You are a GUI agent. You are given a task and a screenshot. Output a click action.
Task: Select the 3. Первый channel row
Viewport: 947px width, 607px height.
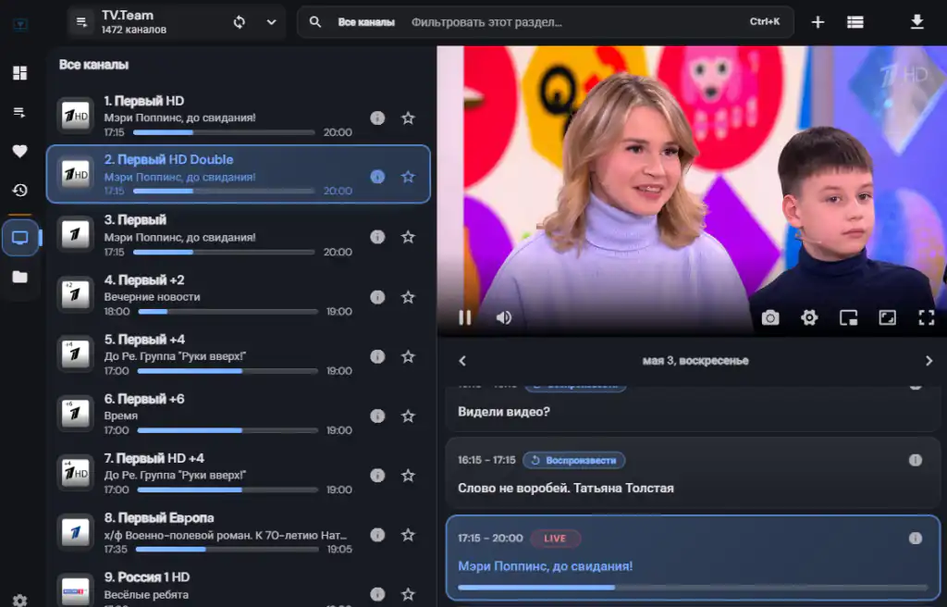[x=239, y=235]
